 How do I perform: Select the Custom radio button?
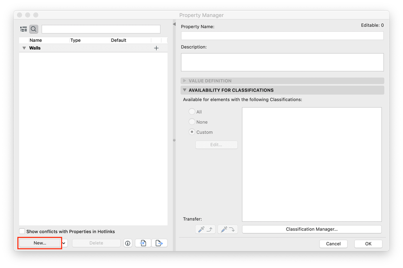[192, 132]
